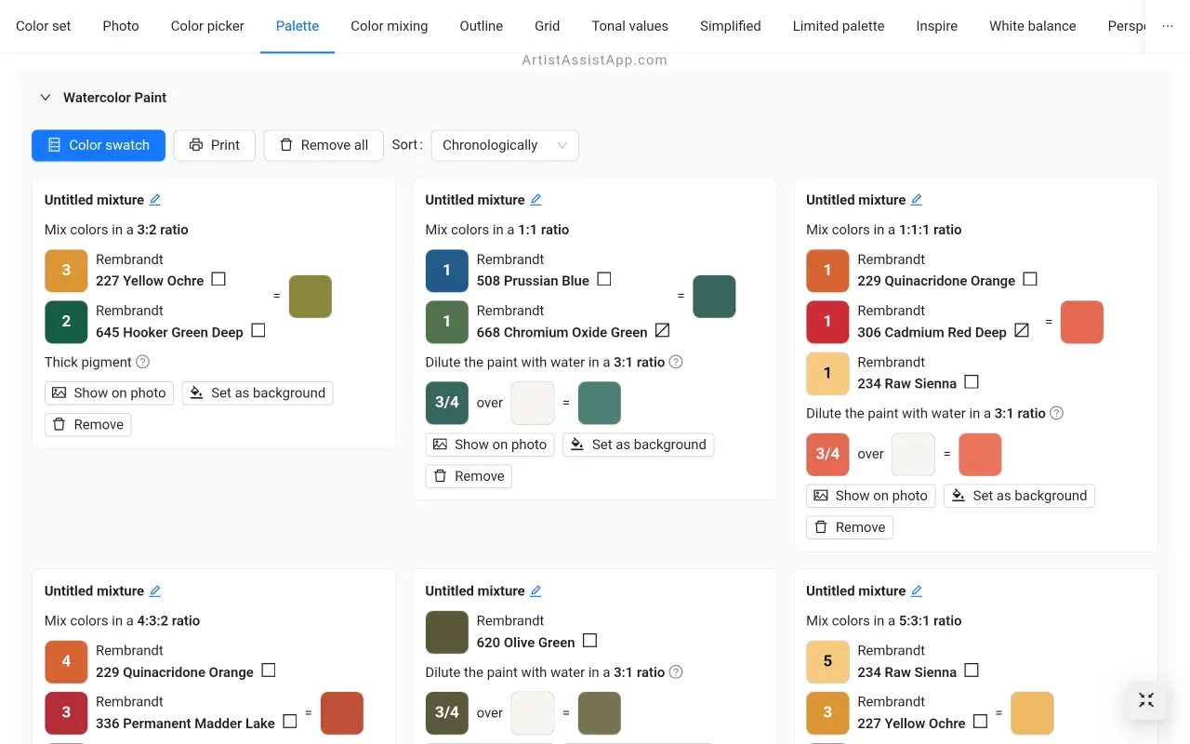Toggle the opacity icon beside 668 Chromium Oxide Green
This screenshot has width=1190, height=744.
pyautogui.click(x=662, y=330)
